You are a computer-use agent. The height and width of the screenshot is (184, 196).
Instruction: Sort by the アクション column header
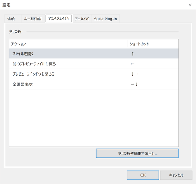[x=69, y=44]
